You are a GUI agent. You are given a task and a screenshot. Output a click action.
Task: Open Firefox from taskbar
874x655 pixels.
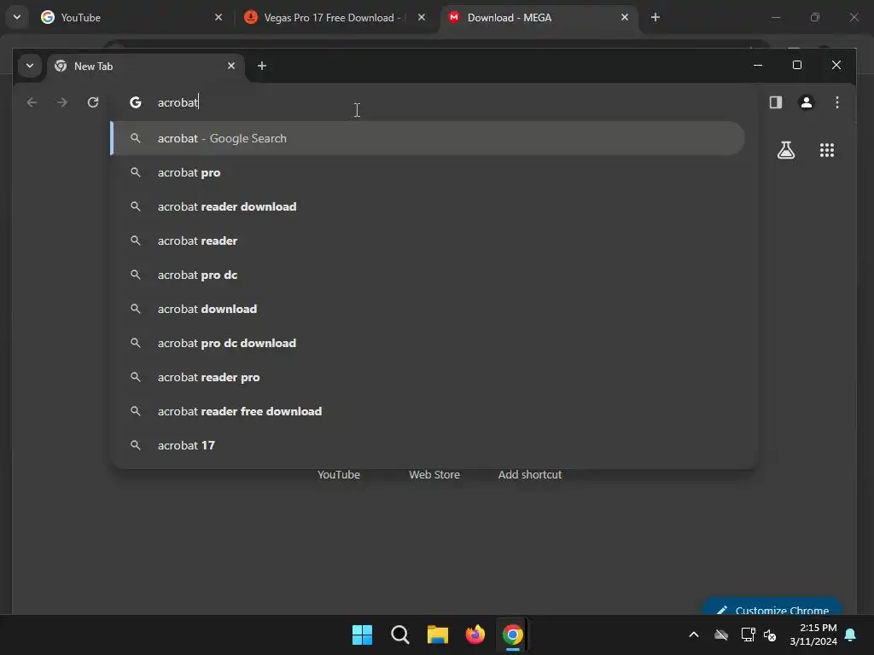tap(475, 635)
